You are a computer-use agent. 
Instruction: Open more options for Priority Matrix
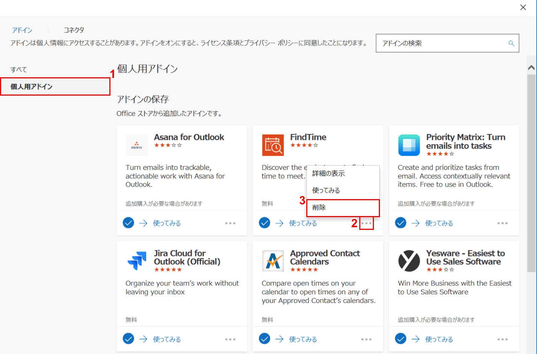(502, 223)
